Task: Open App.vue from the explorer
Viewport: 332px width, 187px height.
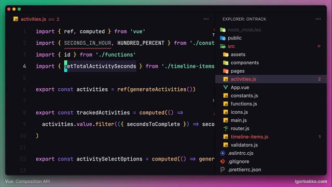Action: [240, 87]
